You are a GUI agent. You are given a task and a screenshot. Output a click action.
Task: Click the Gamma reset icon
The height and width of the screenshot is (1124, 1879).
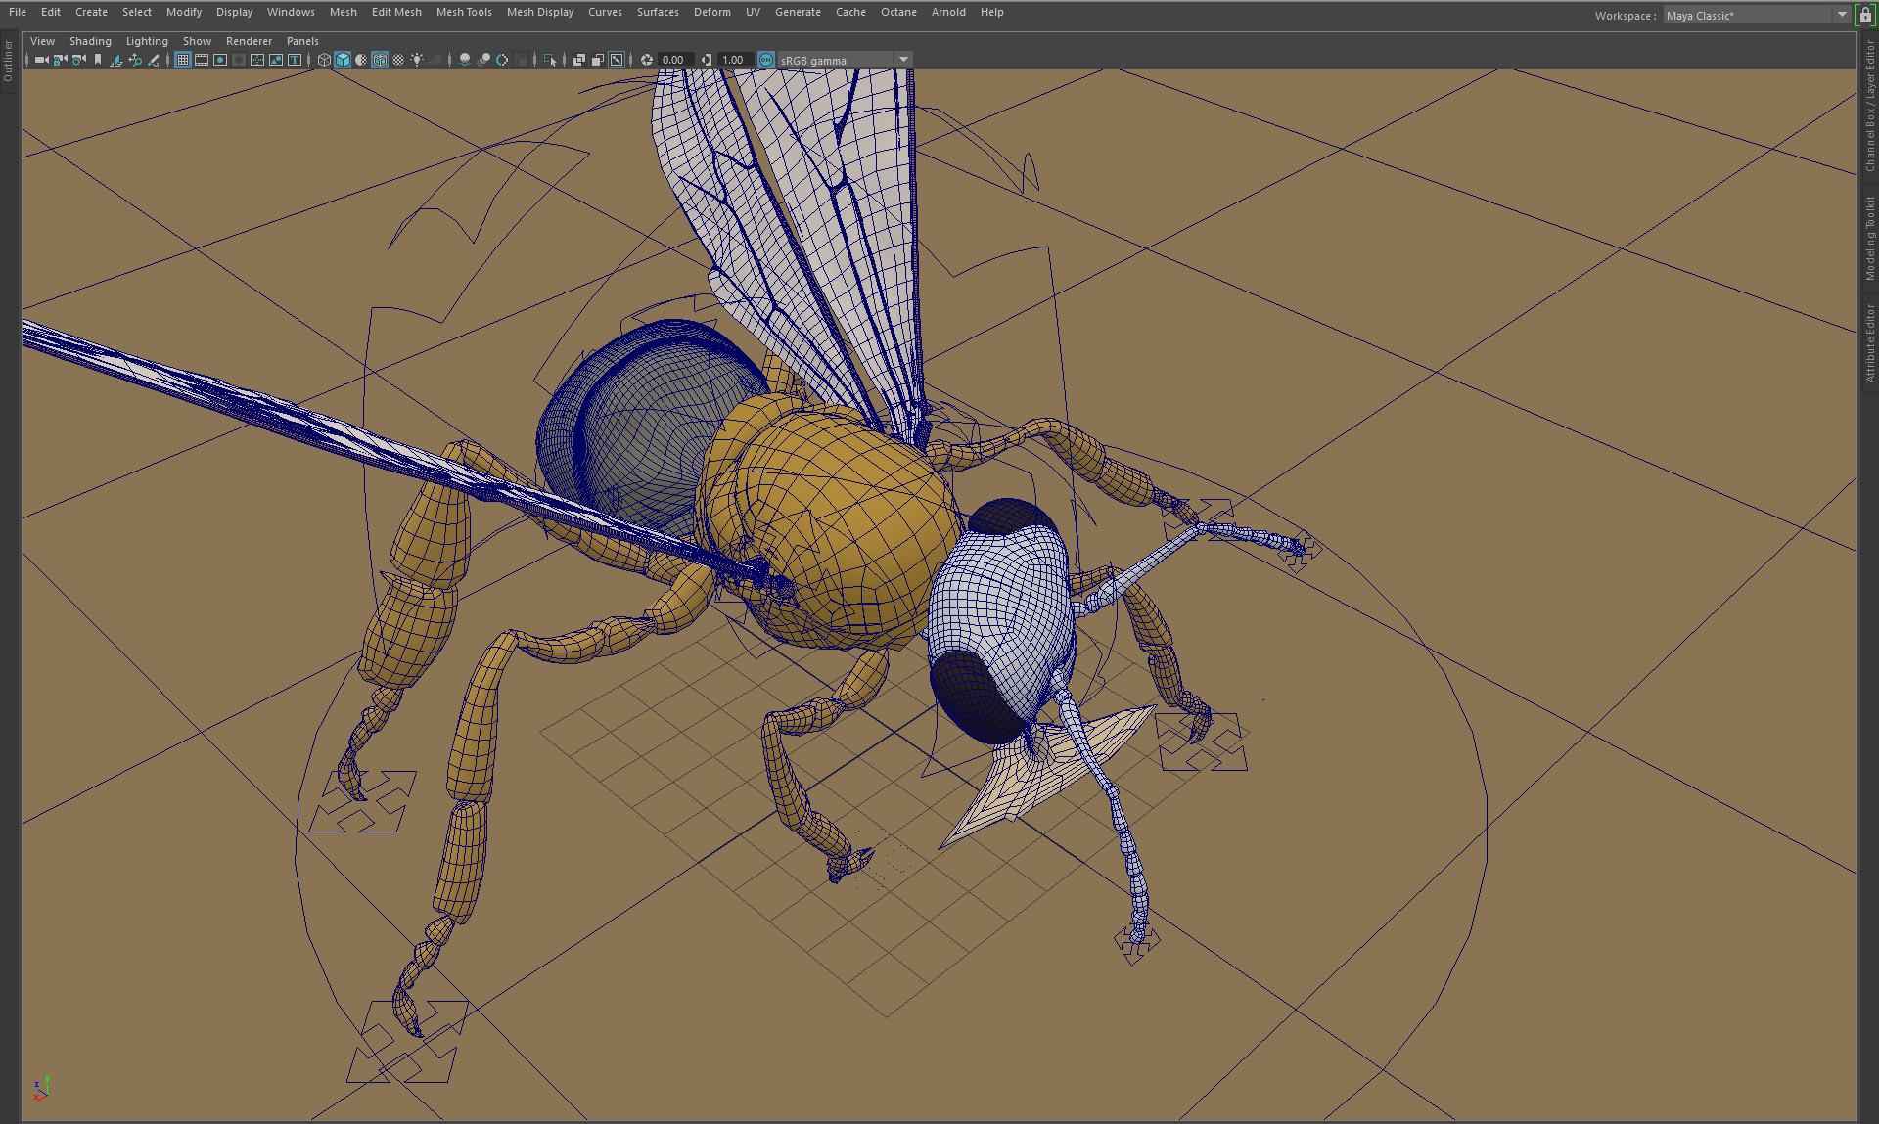point(707,60)
